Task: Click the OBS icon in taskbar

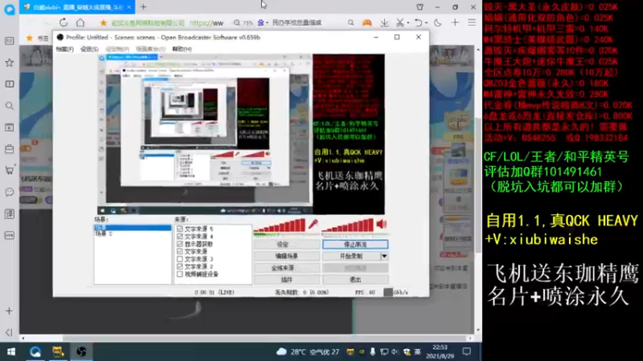Action: [81, 351]
